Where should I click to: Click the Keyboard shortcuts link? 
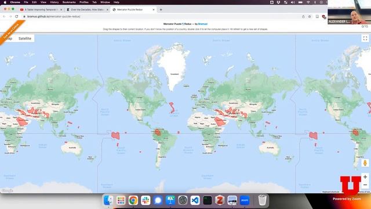click(331, 192)
